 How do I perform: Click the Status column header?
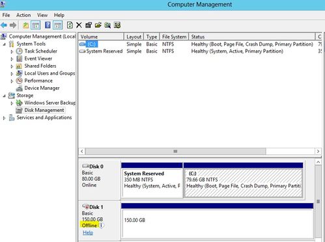[x=252, y=36]
